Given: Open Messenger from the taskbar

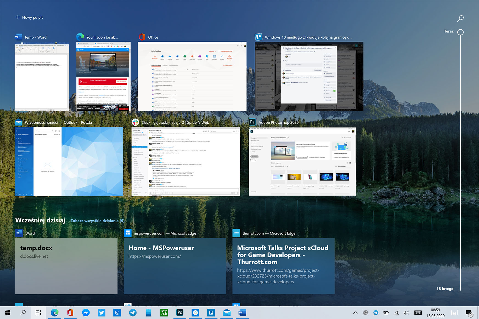Looking at the screenshot, I should point(86,313).
